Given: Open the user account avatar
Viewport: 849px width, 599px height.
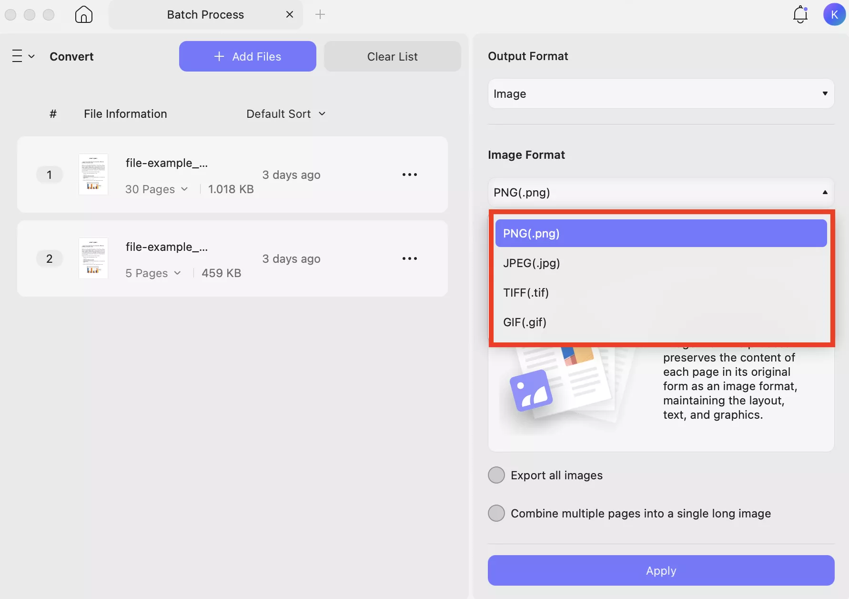Looking at the screenshot, I should [834, 14].
